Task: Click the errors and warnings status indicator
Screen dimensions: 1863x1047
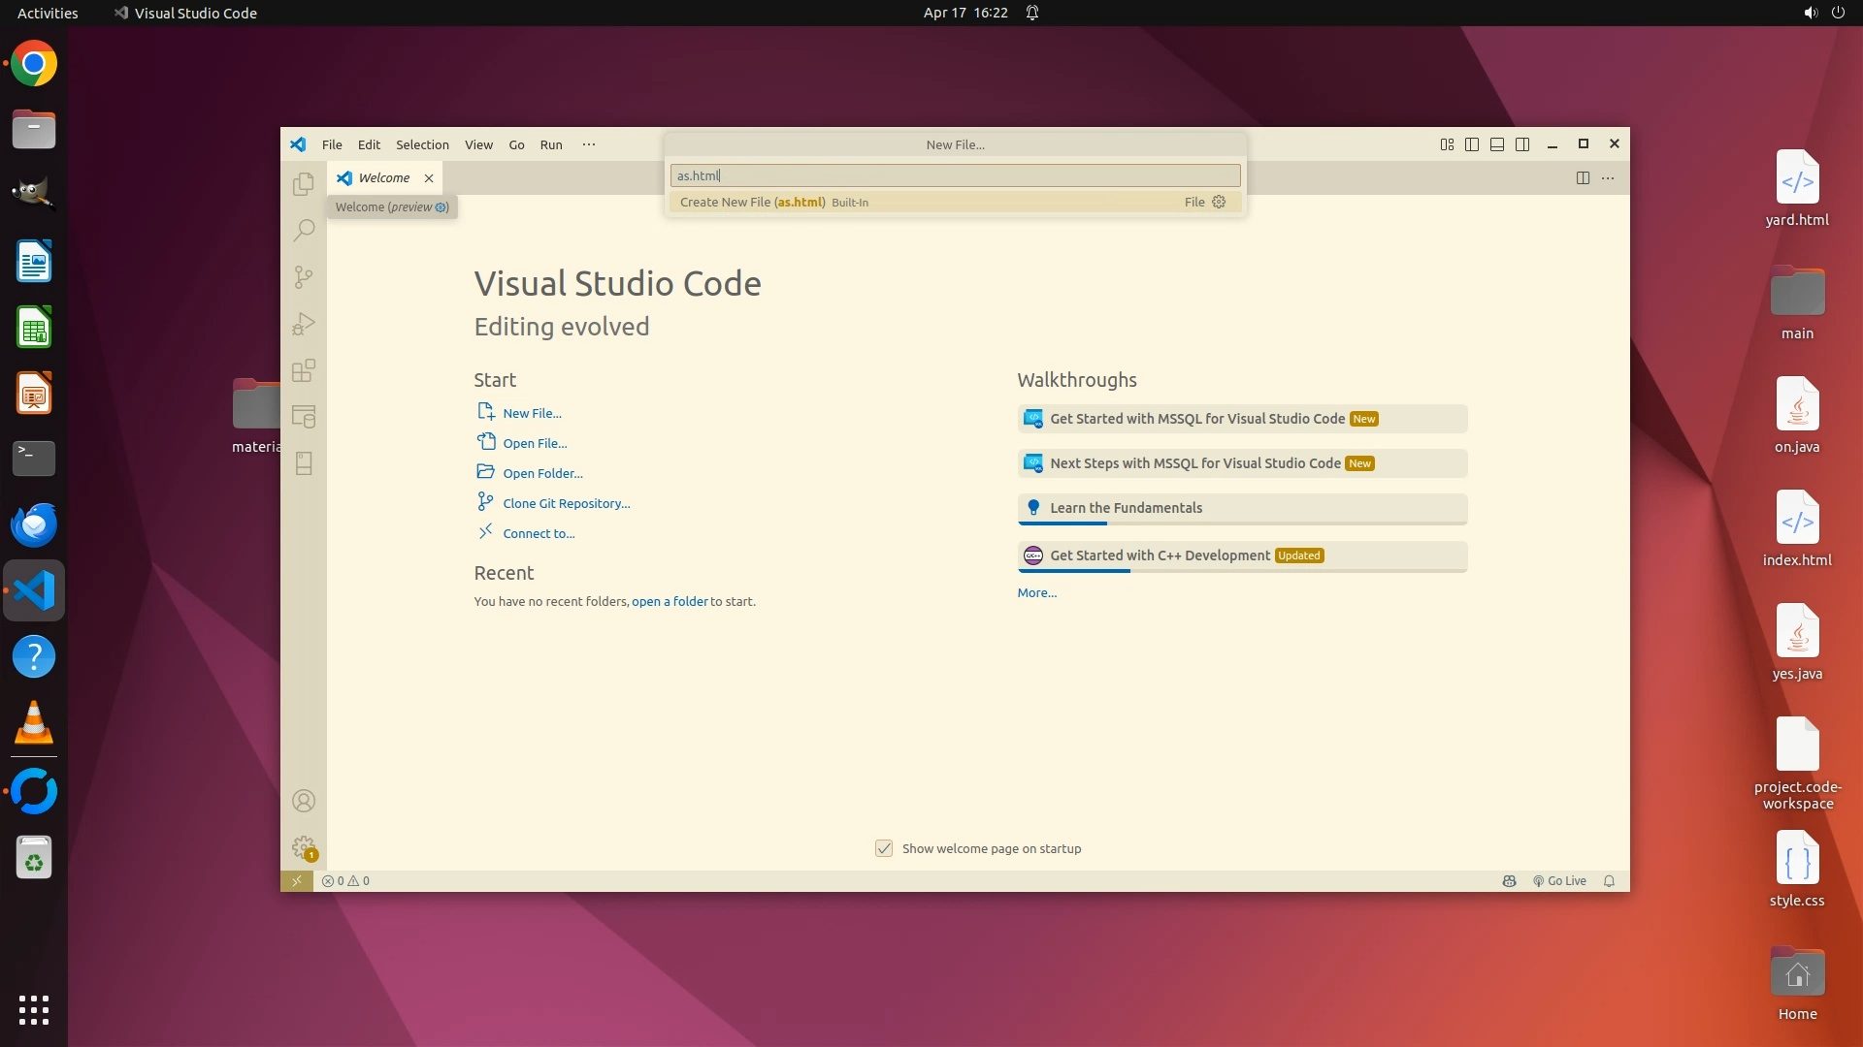Action: 345,881
